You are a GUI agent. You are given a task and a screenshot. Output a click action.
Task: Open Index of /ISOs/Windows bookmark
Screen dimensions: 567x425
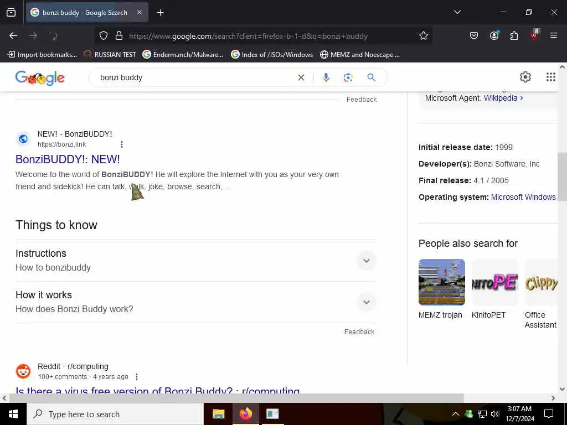[x=272, y=55]
